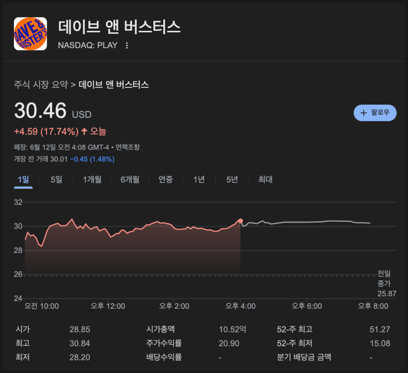
Task: Click the 최고 value 30.84
Action: (x=80, y=343)
